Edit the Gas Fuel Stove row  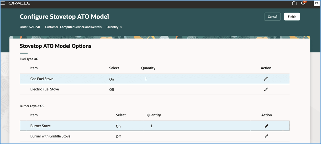coord(266,79)
